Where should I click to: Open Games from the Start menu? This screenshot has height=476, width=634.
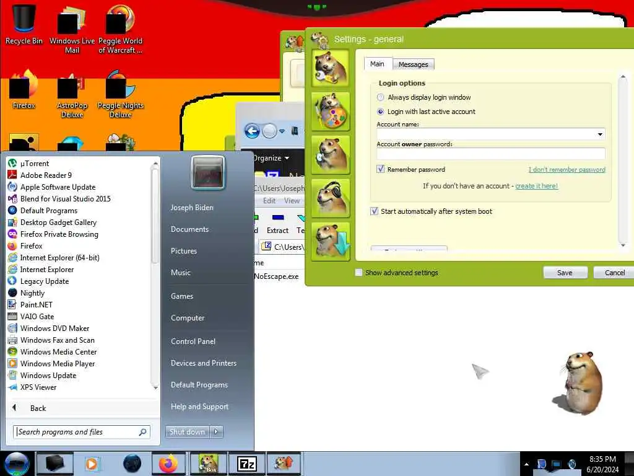click(x=182, y=296)
